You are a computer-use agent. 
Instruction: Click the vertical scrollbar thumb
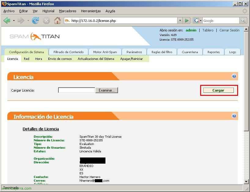click(246, 81)
